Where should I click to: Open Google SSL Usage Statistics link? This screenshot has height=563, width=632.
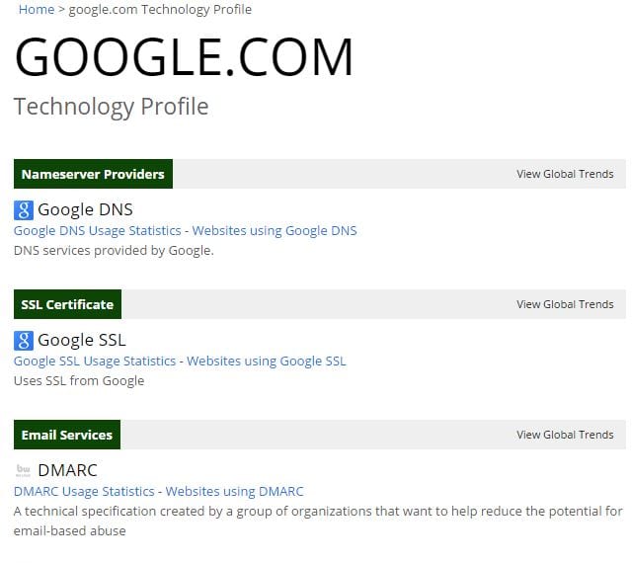click(95, 361)
